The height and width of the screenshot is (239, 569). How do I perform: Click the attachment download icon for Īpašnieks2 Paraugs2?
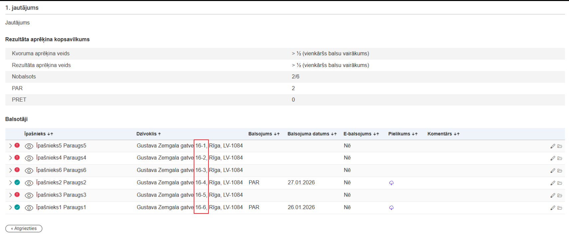point(391,183)
